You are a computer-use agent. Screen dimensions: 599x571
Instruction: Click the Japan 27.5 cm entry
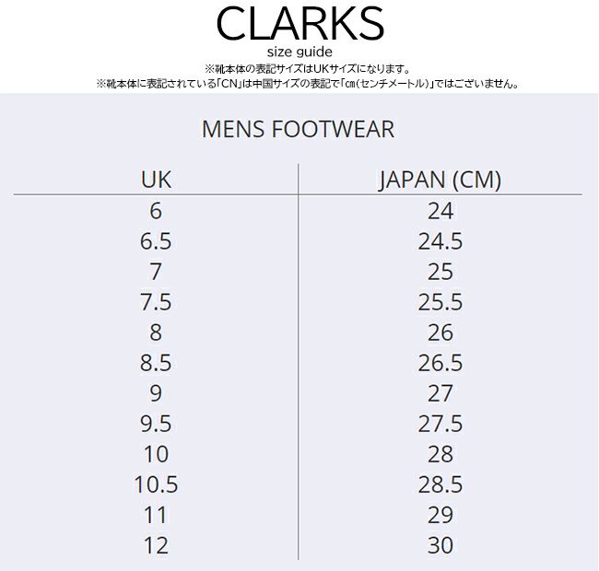coord(440,424)
